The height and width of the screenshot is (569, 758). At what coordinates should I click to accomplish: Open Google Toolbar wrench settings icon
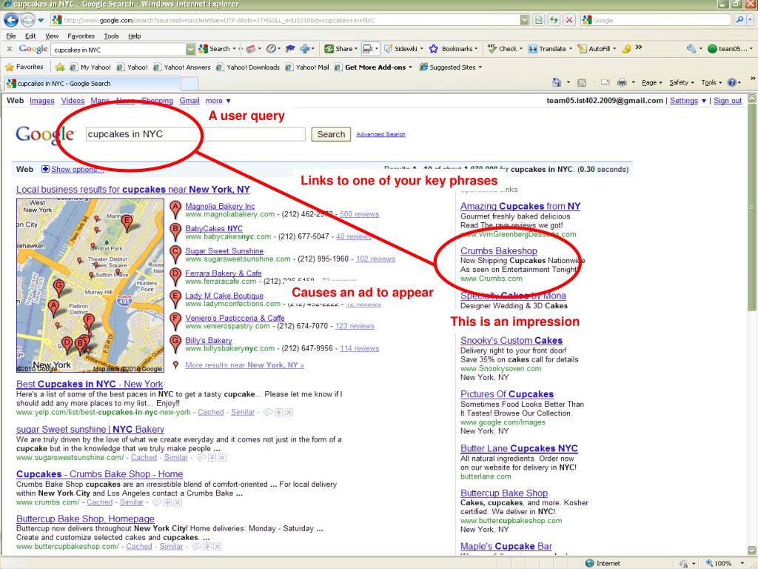pos(691,49)
